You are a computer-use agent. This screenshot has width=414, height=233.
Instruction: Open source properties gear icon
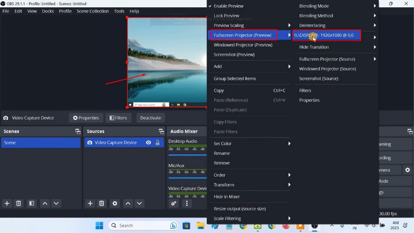[x=114, y=203]
